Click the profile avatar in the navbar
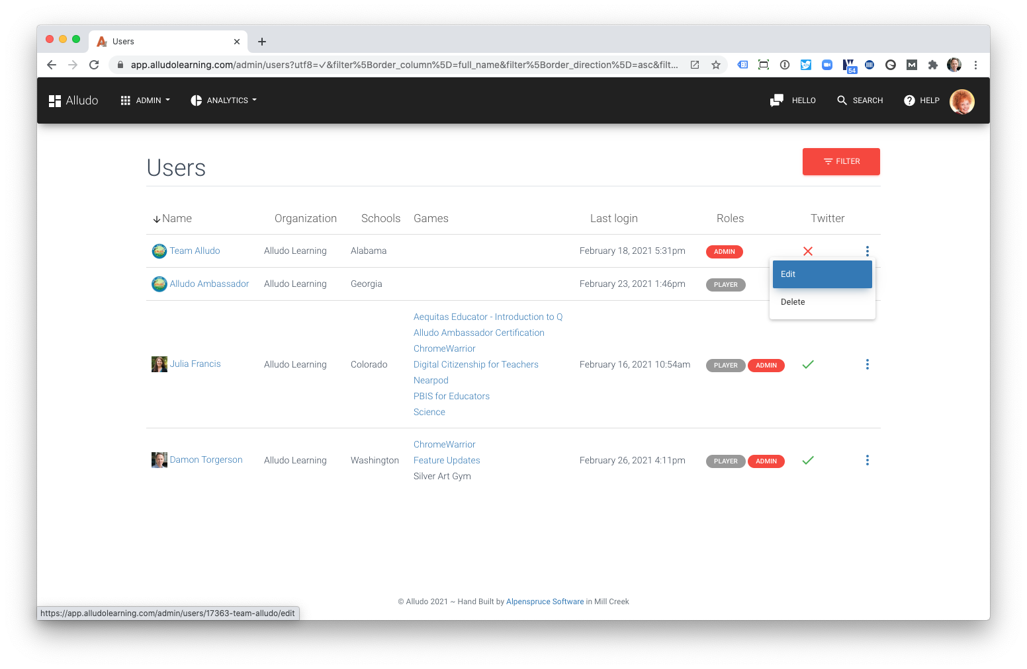1027x669 pixels. (x=961, y=101)
